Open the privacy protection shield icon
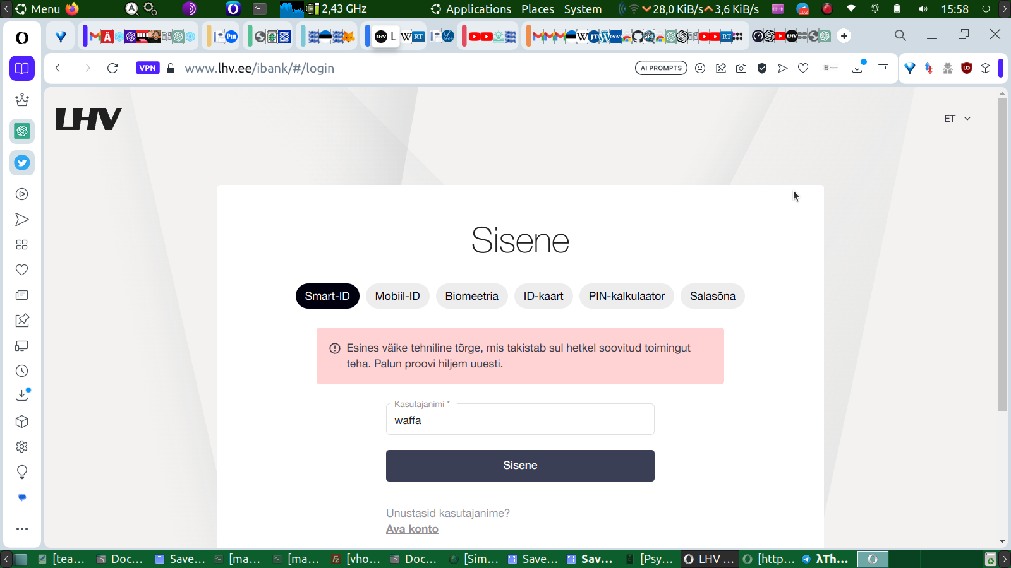 (762, 68)
